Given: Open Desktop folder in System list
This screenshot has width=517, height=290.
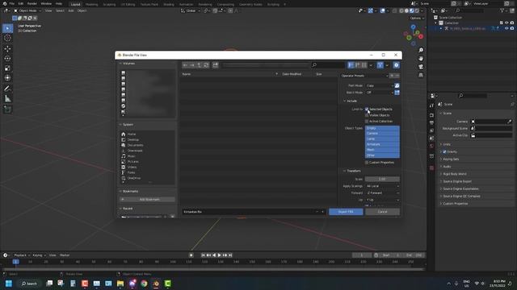Looking at the screenshot, I should click(132, 139).
